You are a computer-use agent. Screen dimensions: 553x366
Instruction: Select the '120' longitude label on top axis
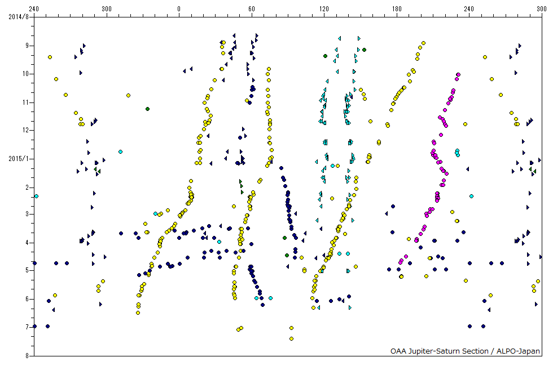coord(324,9)
